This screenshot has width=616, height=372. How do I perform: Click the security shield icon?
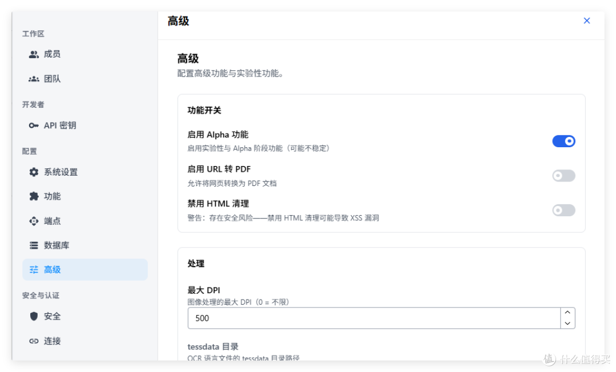pos(34,316)
